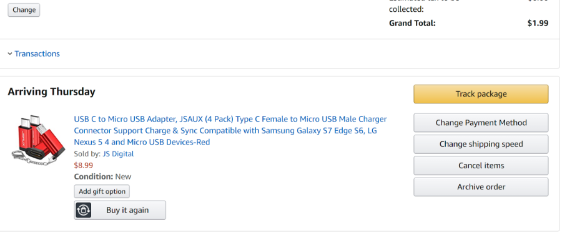
Task: Open the red USB adapter product thumbnail
Action: point(37,141)
